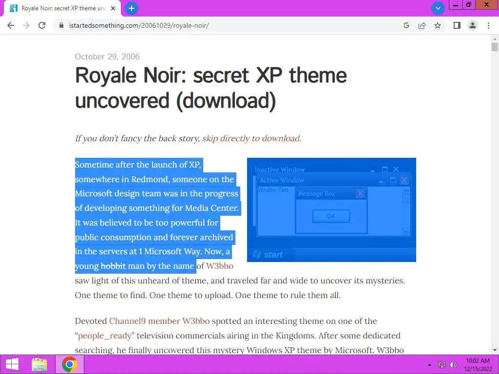Open the Google search icon in address bar
Screen dimensions: 499x374
[x=406, y=25]
